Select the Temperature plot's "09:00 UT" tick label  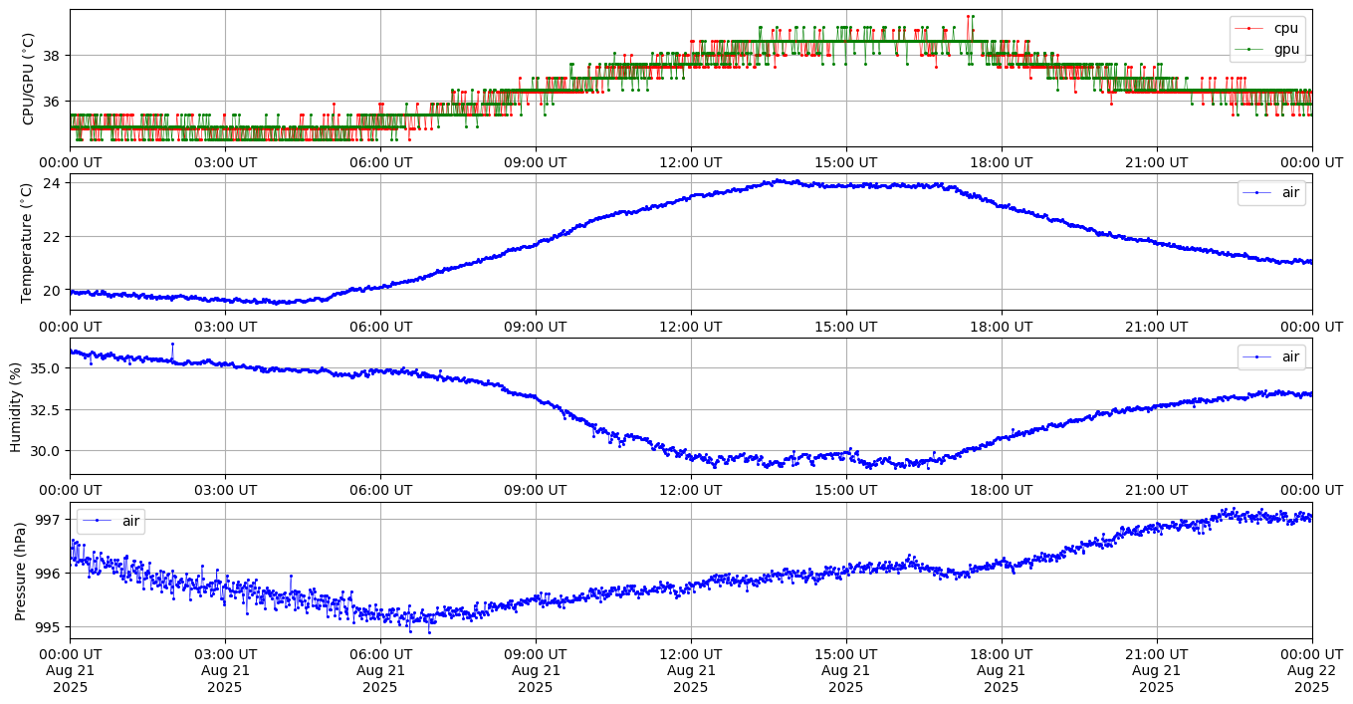click(x=536, y=327)
